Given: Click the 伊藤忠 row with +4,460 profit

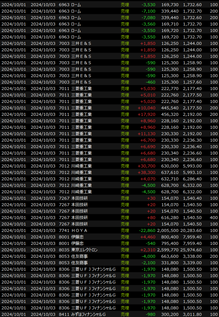Looking at the screenshot, I should 109,237.
